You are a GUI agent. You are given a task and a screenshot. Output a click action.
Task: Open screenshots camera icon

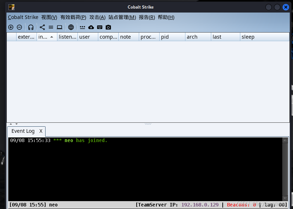pos(108,27)
